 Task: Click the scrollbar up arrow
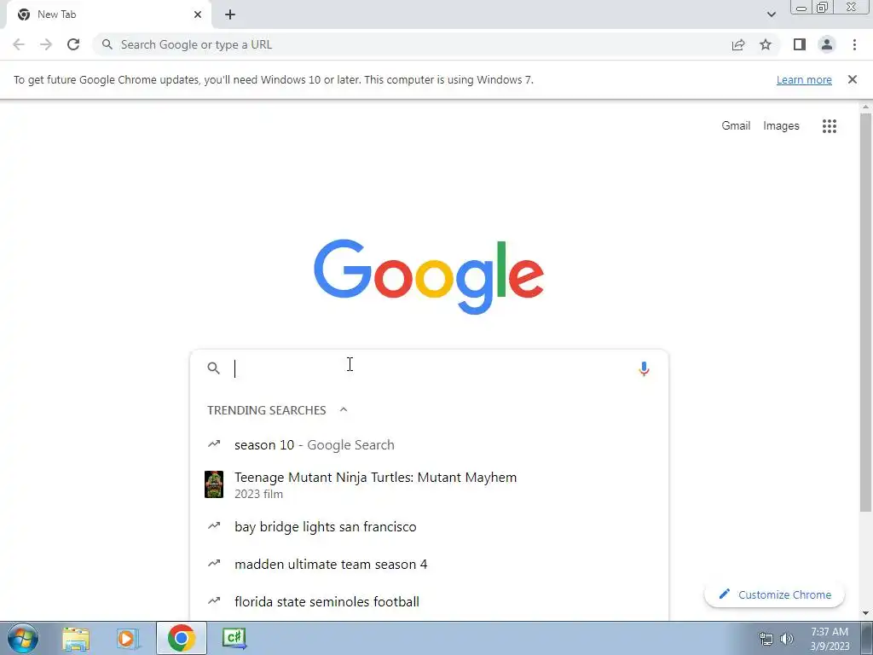[865, 107]
